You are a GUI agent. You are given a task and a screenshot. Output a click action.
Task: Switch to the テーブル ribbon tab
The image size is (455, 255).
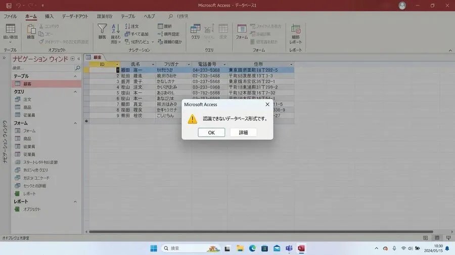tap(128, 16)
